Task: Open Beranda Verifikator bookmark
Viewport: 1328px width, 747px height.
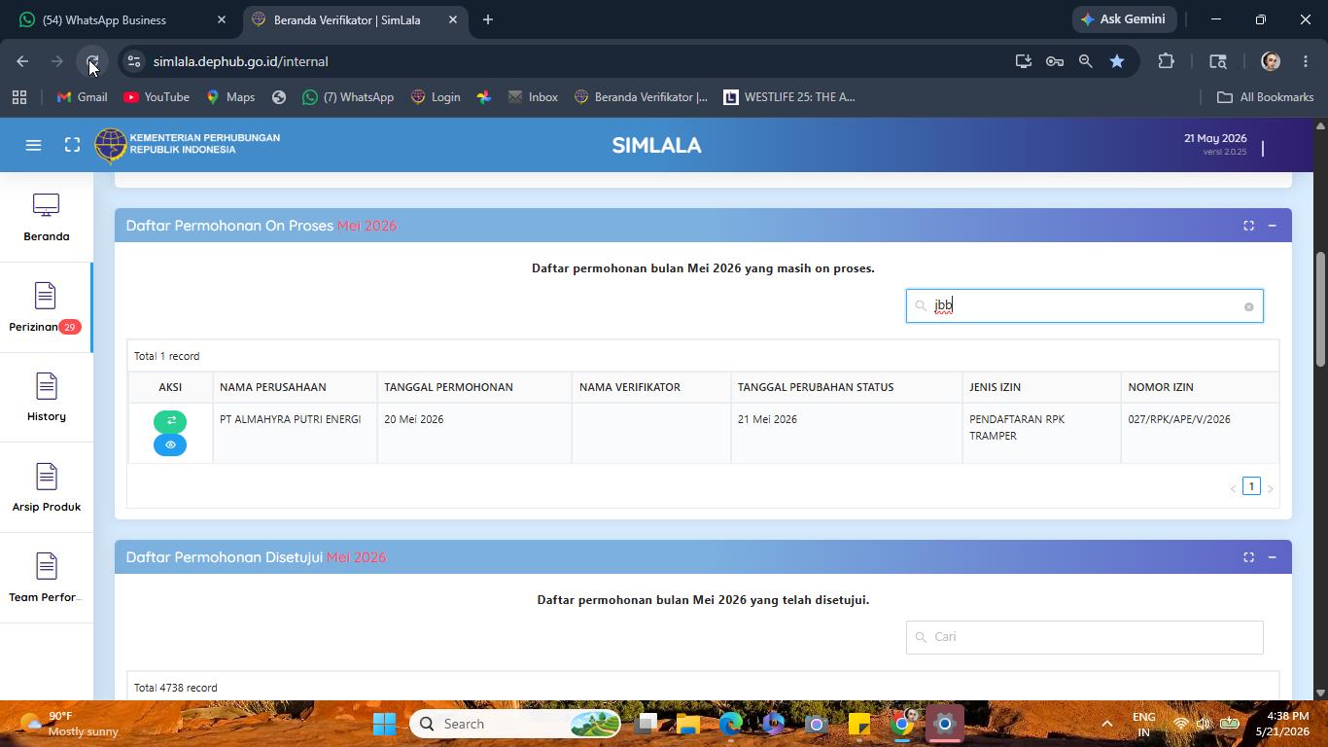Action: (x=641, y=97)
